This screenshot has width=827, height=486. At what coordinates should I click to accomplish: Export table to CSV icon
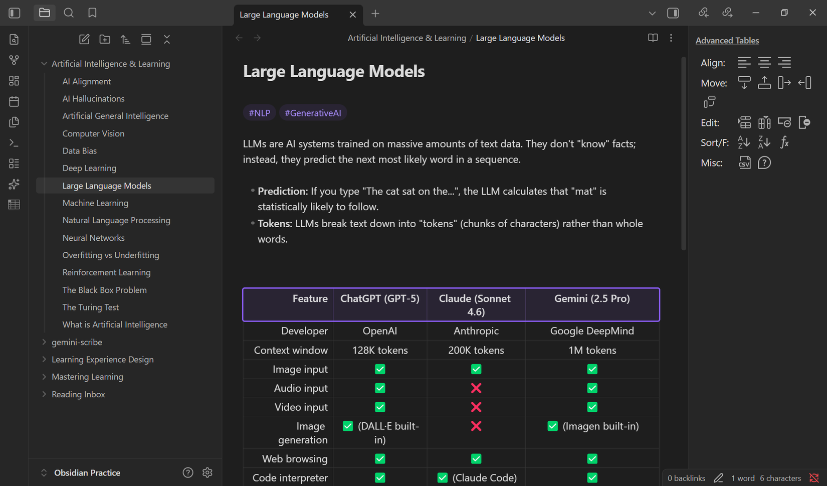[744, 163]
